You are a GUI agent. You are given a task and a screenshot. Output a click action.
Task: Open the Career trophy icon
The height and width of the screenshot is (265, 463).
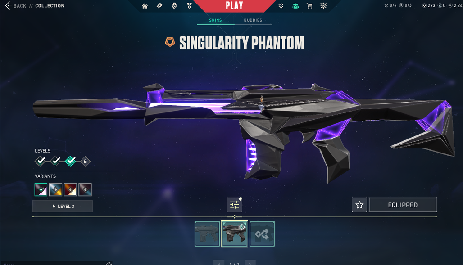tap(189, 5)
